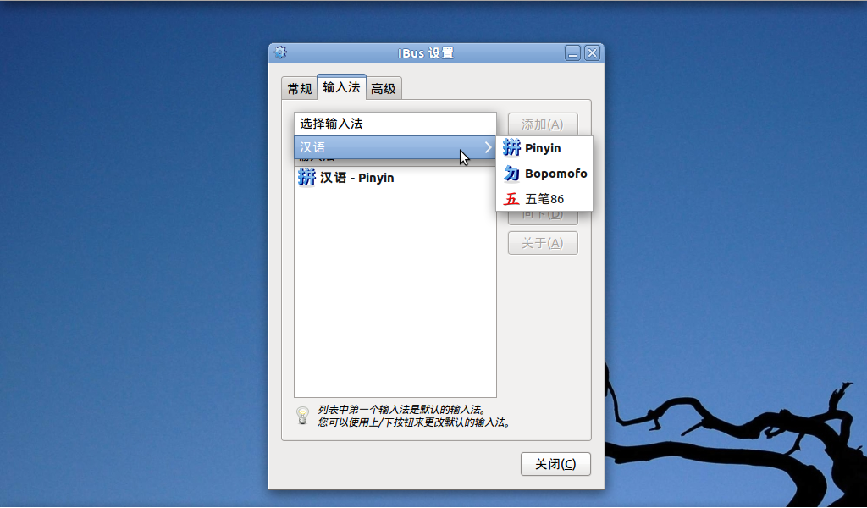The width and height of the screenshot is (867, 508).
Task: Open the 高级 tab
Action: pos(384,88)
